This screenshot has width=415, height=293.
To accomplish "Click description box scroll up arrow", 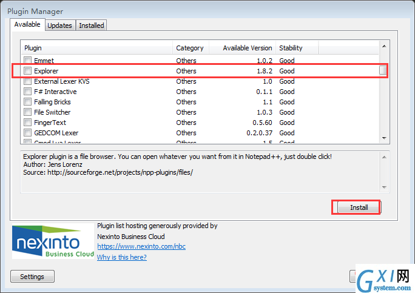I will click(384, 157).
